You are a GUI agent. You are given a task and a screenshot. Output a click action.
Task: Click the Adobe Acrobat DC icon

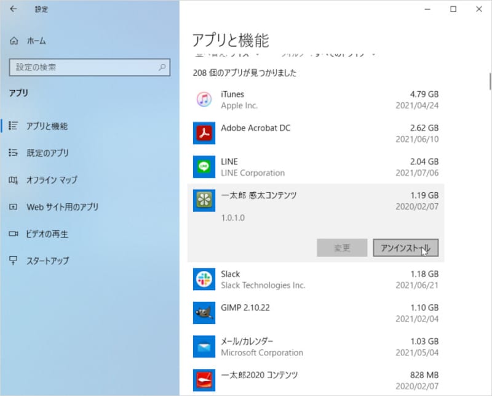coord(204,133)
